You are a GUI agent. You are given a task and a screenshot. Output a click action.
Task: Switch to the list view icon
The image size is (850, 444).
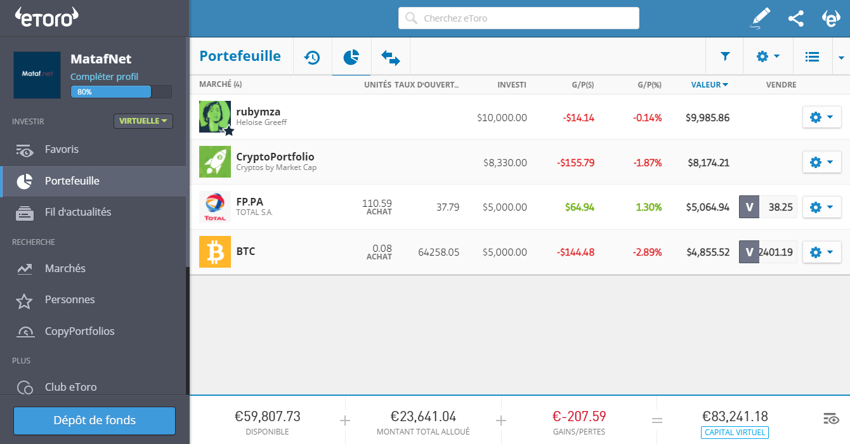[812, 56]
